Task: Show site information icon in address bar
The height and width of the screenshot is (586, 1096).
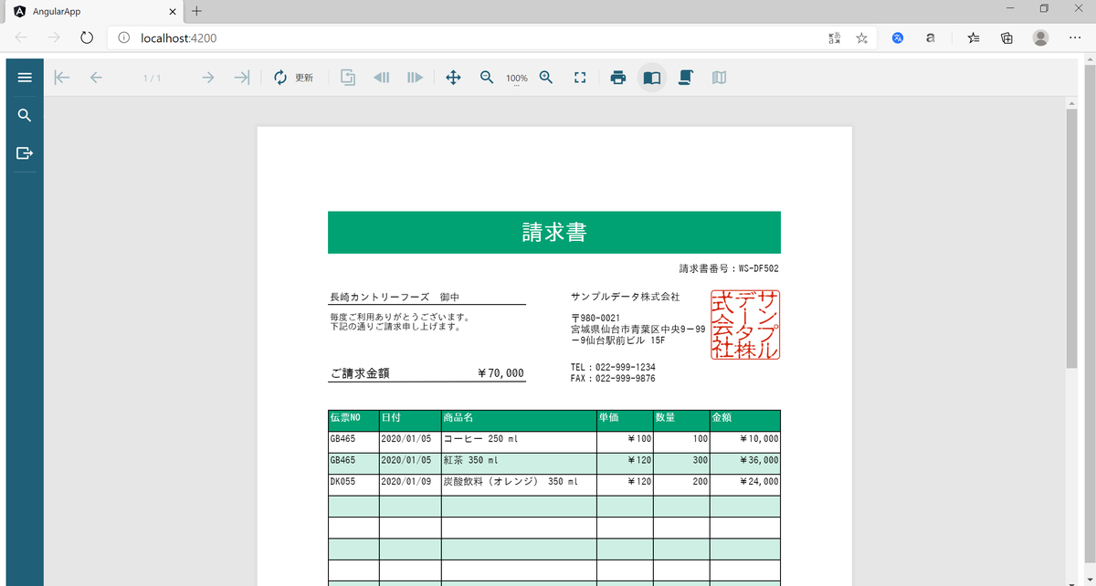Action: 124,37
